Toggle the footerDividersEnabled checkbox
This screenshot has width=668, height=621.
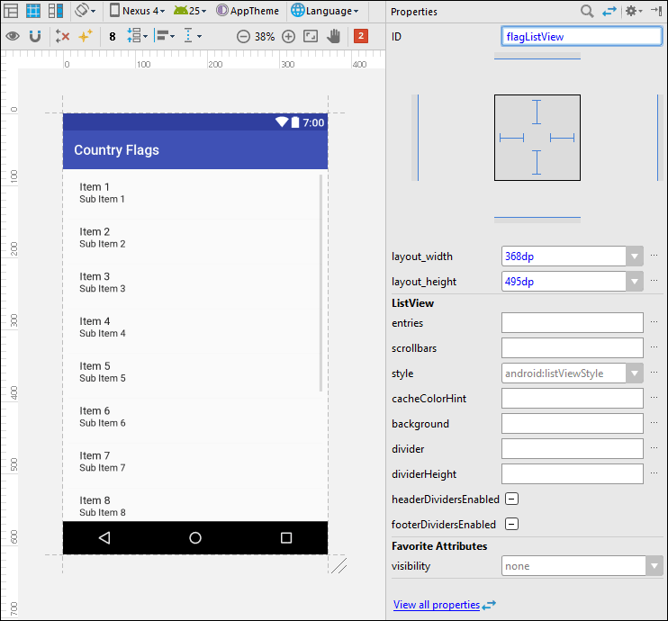click(511, 524)
